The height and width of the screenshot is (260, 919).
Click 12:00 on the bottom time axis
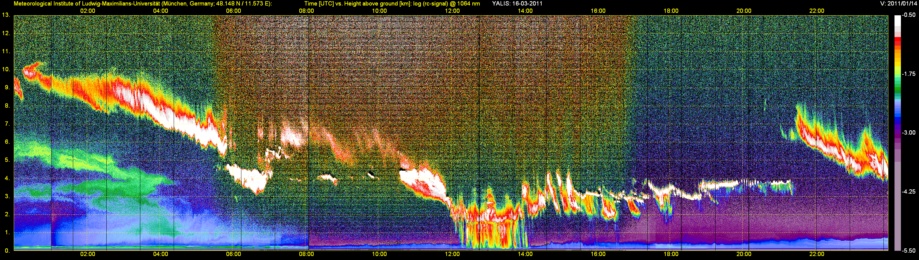452,254
